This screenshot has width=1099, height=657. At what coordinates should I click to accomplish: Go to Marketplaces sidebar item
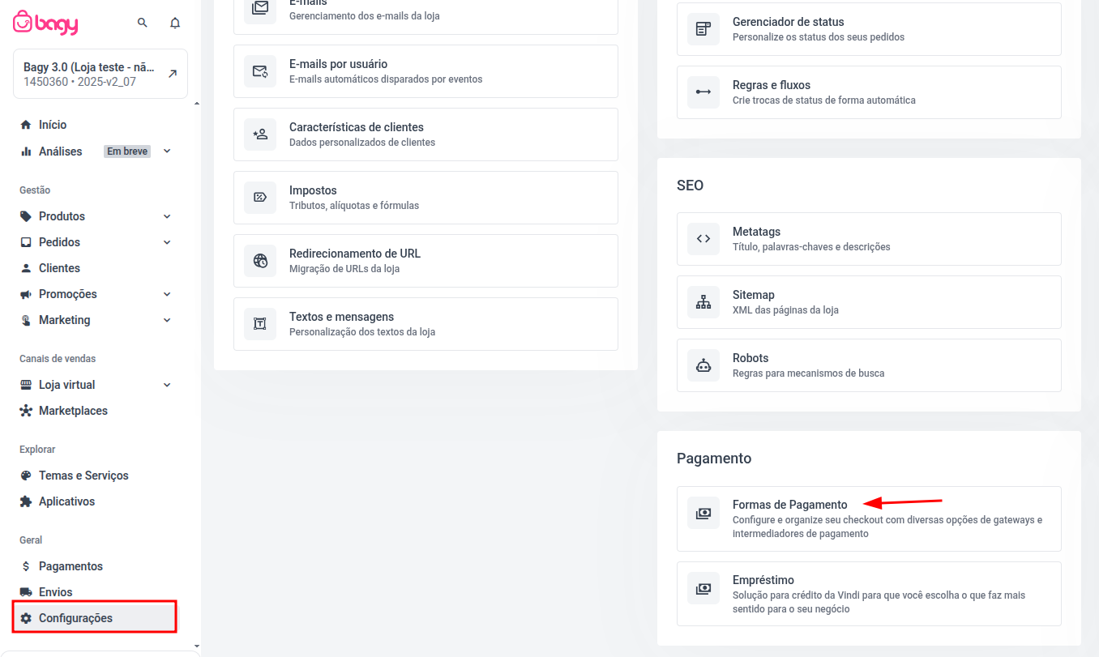click(x=73, y=411)
